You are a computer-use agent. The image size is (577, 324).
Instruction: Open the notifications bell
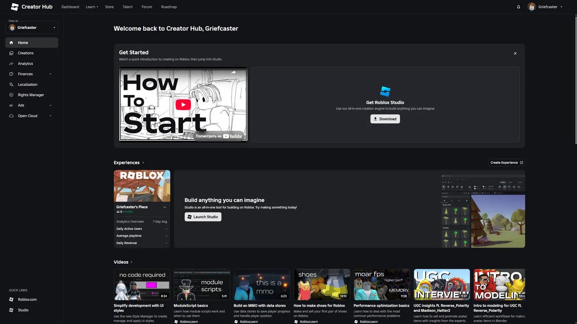[x=518, y=7]
